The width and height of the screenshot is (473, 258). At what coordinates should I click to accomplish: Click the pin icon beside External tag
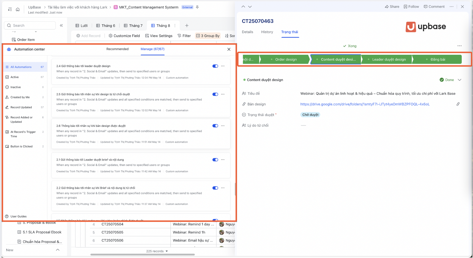[x=197, y=7]
